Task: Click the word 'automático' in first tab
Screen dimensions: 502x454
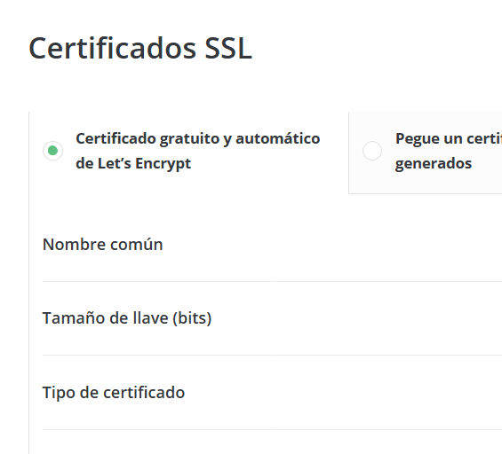Action: pos(278,138)
